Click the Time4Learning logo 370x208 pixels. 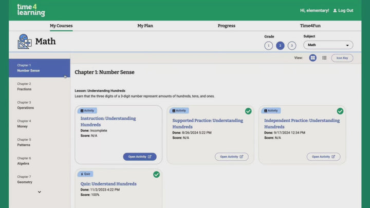click(x=31, y=10)
